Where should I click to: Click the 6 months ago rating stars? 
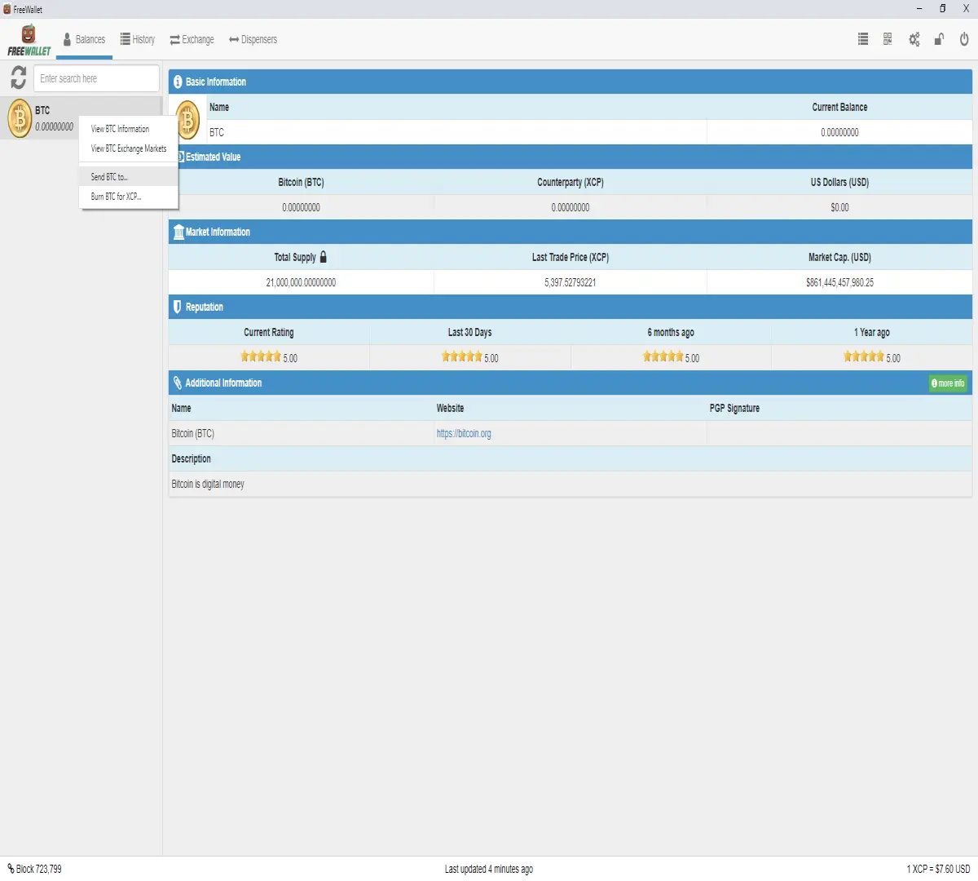pyautogui.click(x=663, y=356)
